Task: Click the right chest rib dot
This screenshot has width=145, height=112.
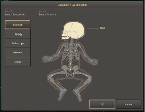Action: (75, 50)
